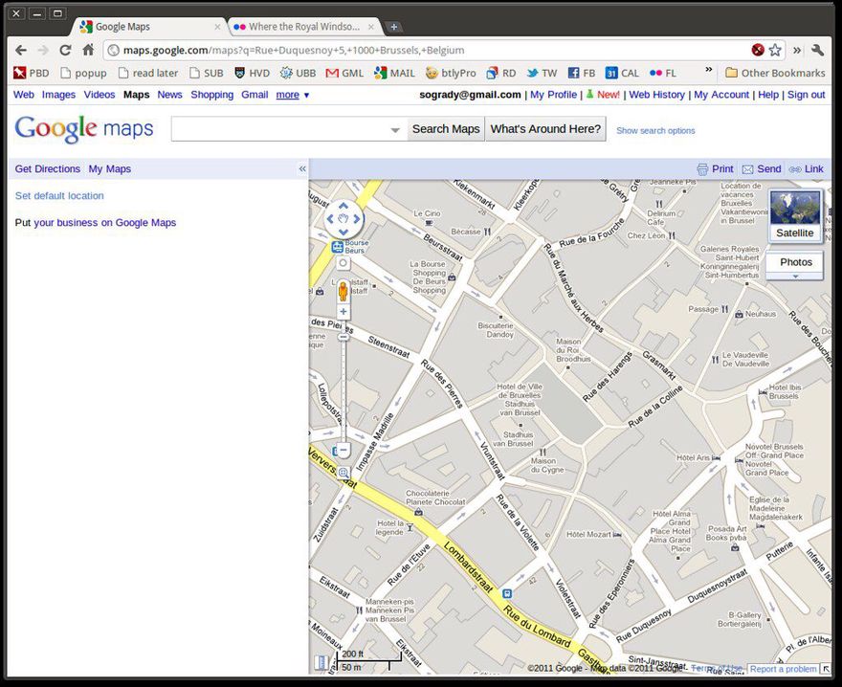
Task: Switch map to Satellite view
Action: [x=795, y=216]
